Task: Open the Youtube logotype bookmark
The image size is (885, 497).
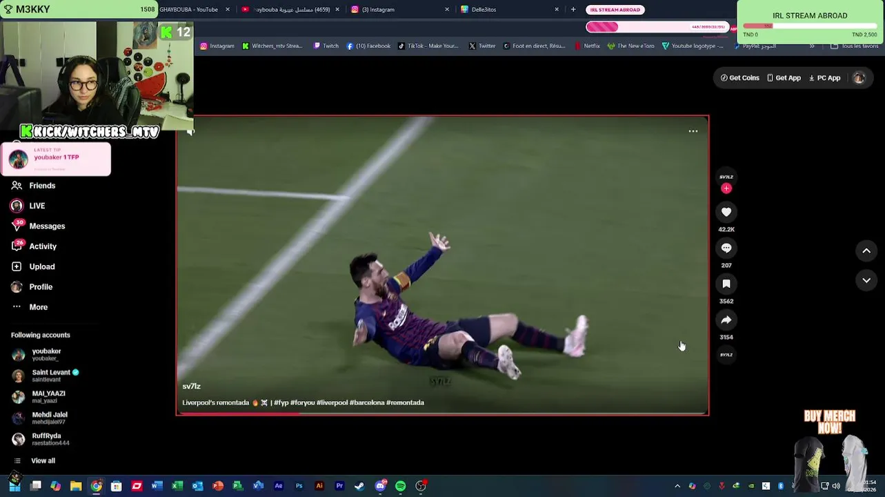Action: [693, 46]
